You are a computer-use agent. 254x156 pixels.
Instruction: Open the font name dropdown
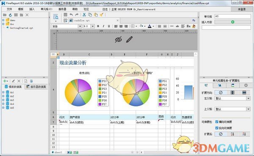(x=80, y=26)
